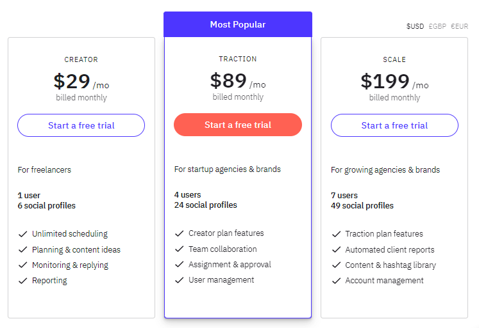
Task: Click checkmark beside Monitoring & replying
Action: 23,265
